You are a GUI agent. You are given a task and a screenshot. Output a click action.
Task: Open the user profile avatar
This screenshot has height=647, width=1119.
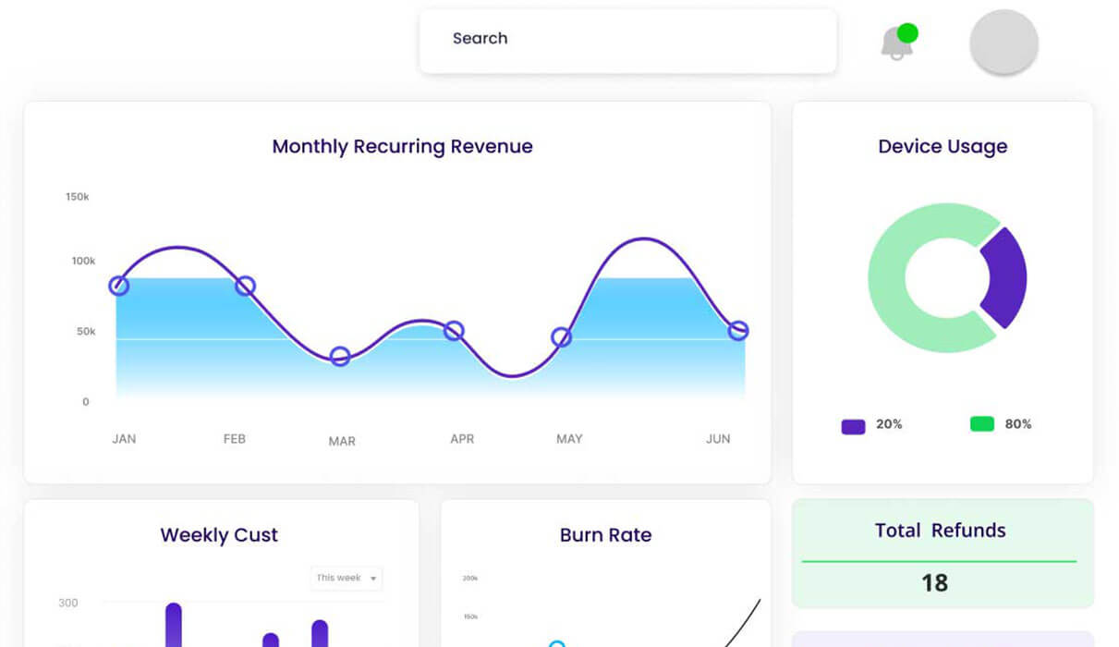point(1003,43)
